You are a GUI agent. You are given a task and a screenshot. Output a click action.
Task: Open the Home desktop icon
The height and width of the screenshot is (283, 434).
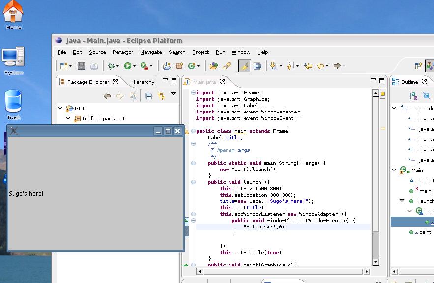[13, 15]
